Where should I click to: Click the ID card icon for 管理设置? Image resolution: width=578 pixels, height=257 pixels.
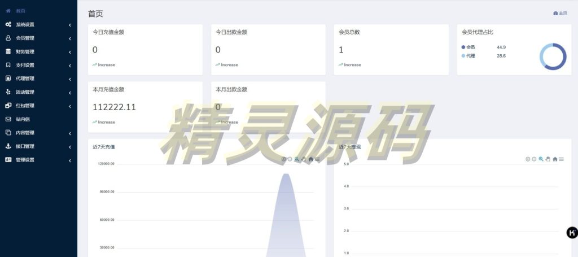pyautogui.click(x=8, y=160)
